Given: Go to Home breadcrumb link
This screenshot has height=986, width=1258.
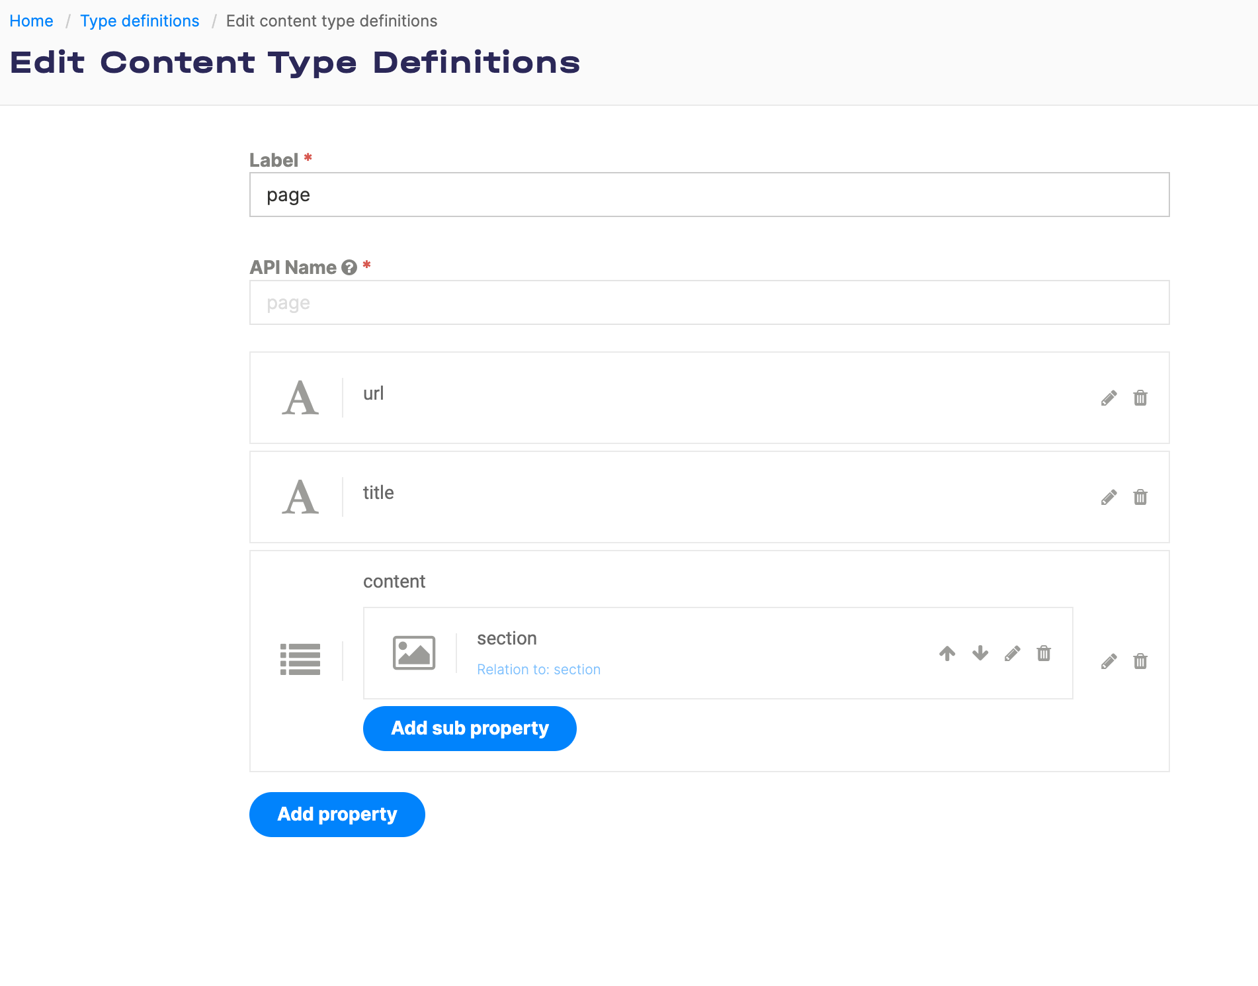Looking at the screenshot, I should point(31,21).
